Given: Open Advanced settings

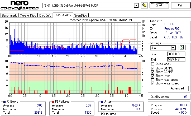Looking at the screenshot, I should point(177,88).
